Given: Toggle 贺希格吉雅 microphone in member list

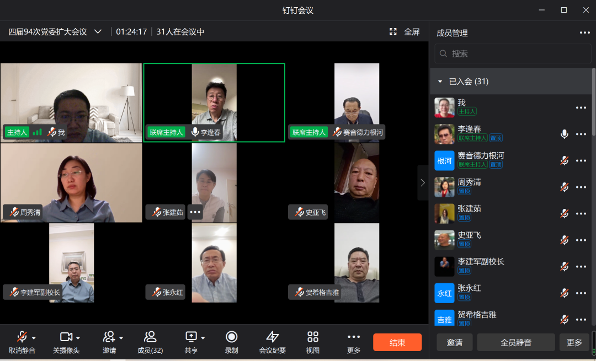Looking at the screenshot, I should [x=565, y=320].
